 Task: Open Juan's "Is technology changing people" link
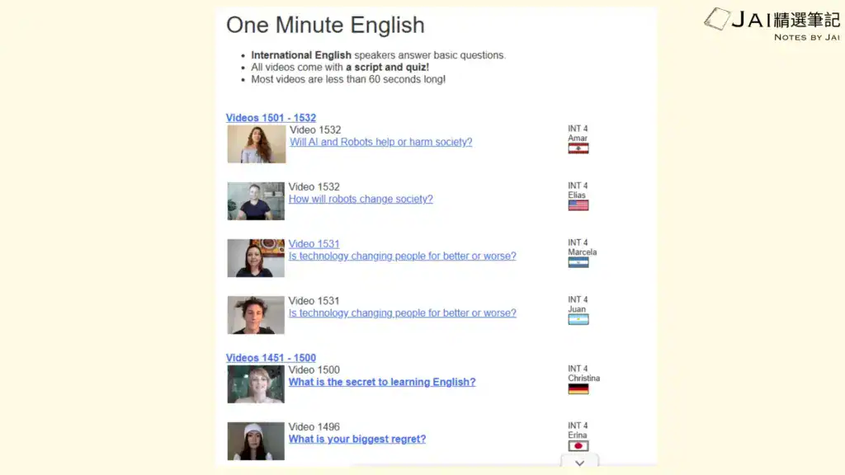click(402, 313)
